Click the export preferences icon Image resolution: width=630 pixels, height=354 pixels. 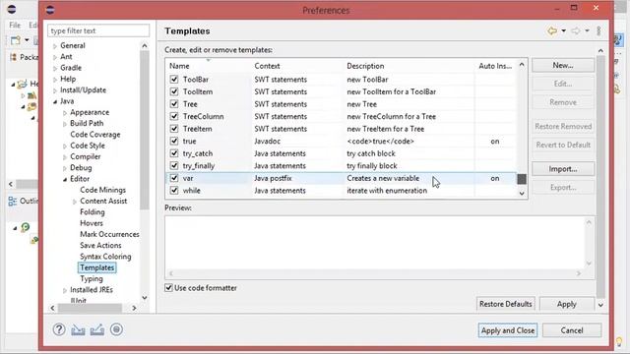point(97,330)
